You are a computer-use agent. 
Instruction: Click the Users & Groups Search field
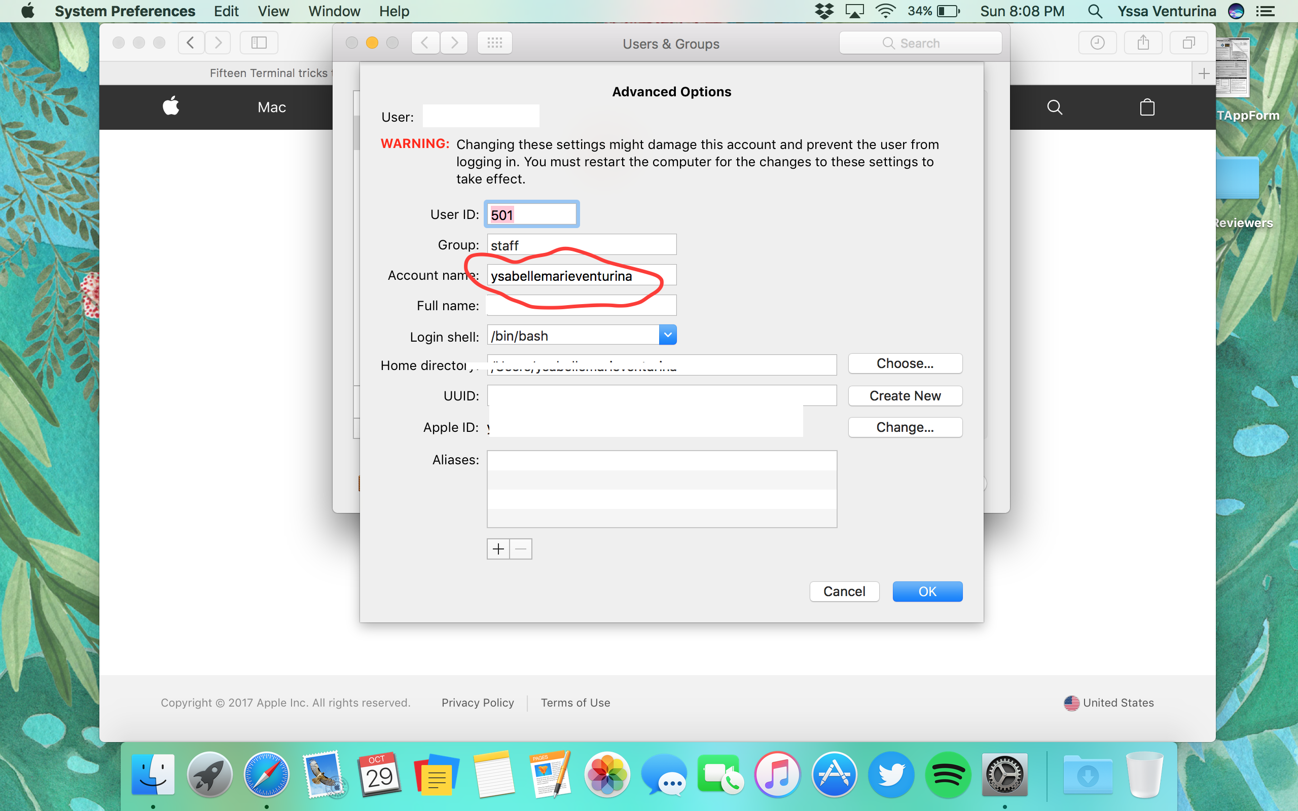click(x=920, y=43)
